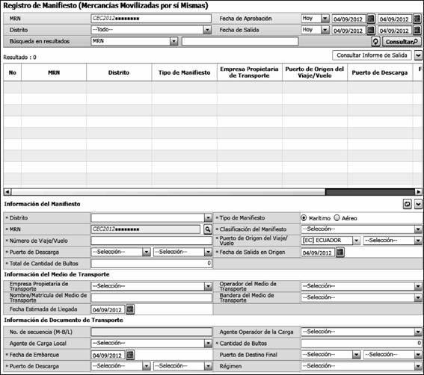Screen dimensions: 424x375
Task: Open Distrito dropdown in Información del Manifiesto
Action: click(x=208, y=218)
